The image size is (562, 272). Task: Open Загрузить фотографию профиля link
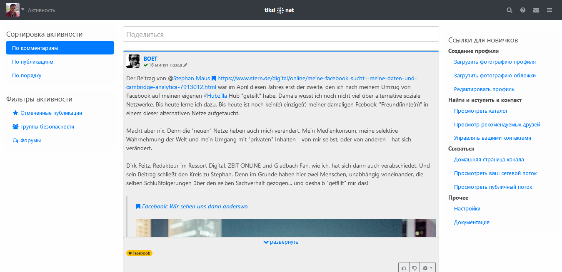coord(495,62)
